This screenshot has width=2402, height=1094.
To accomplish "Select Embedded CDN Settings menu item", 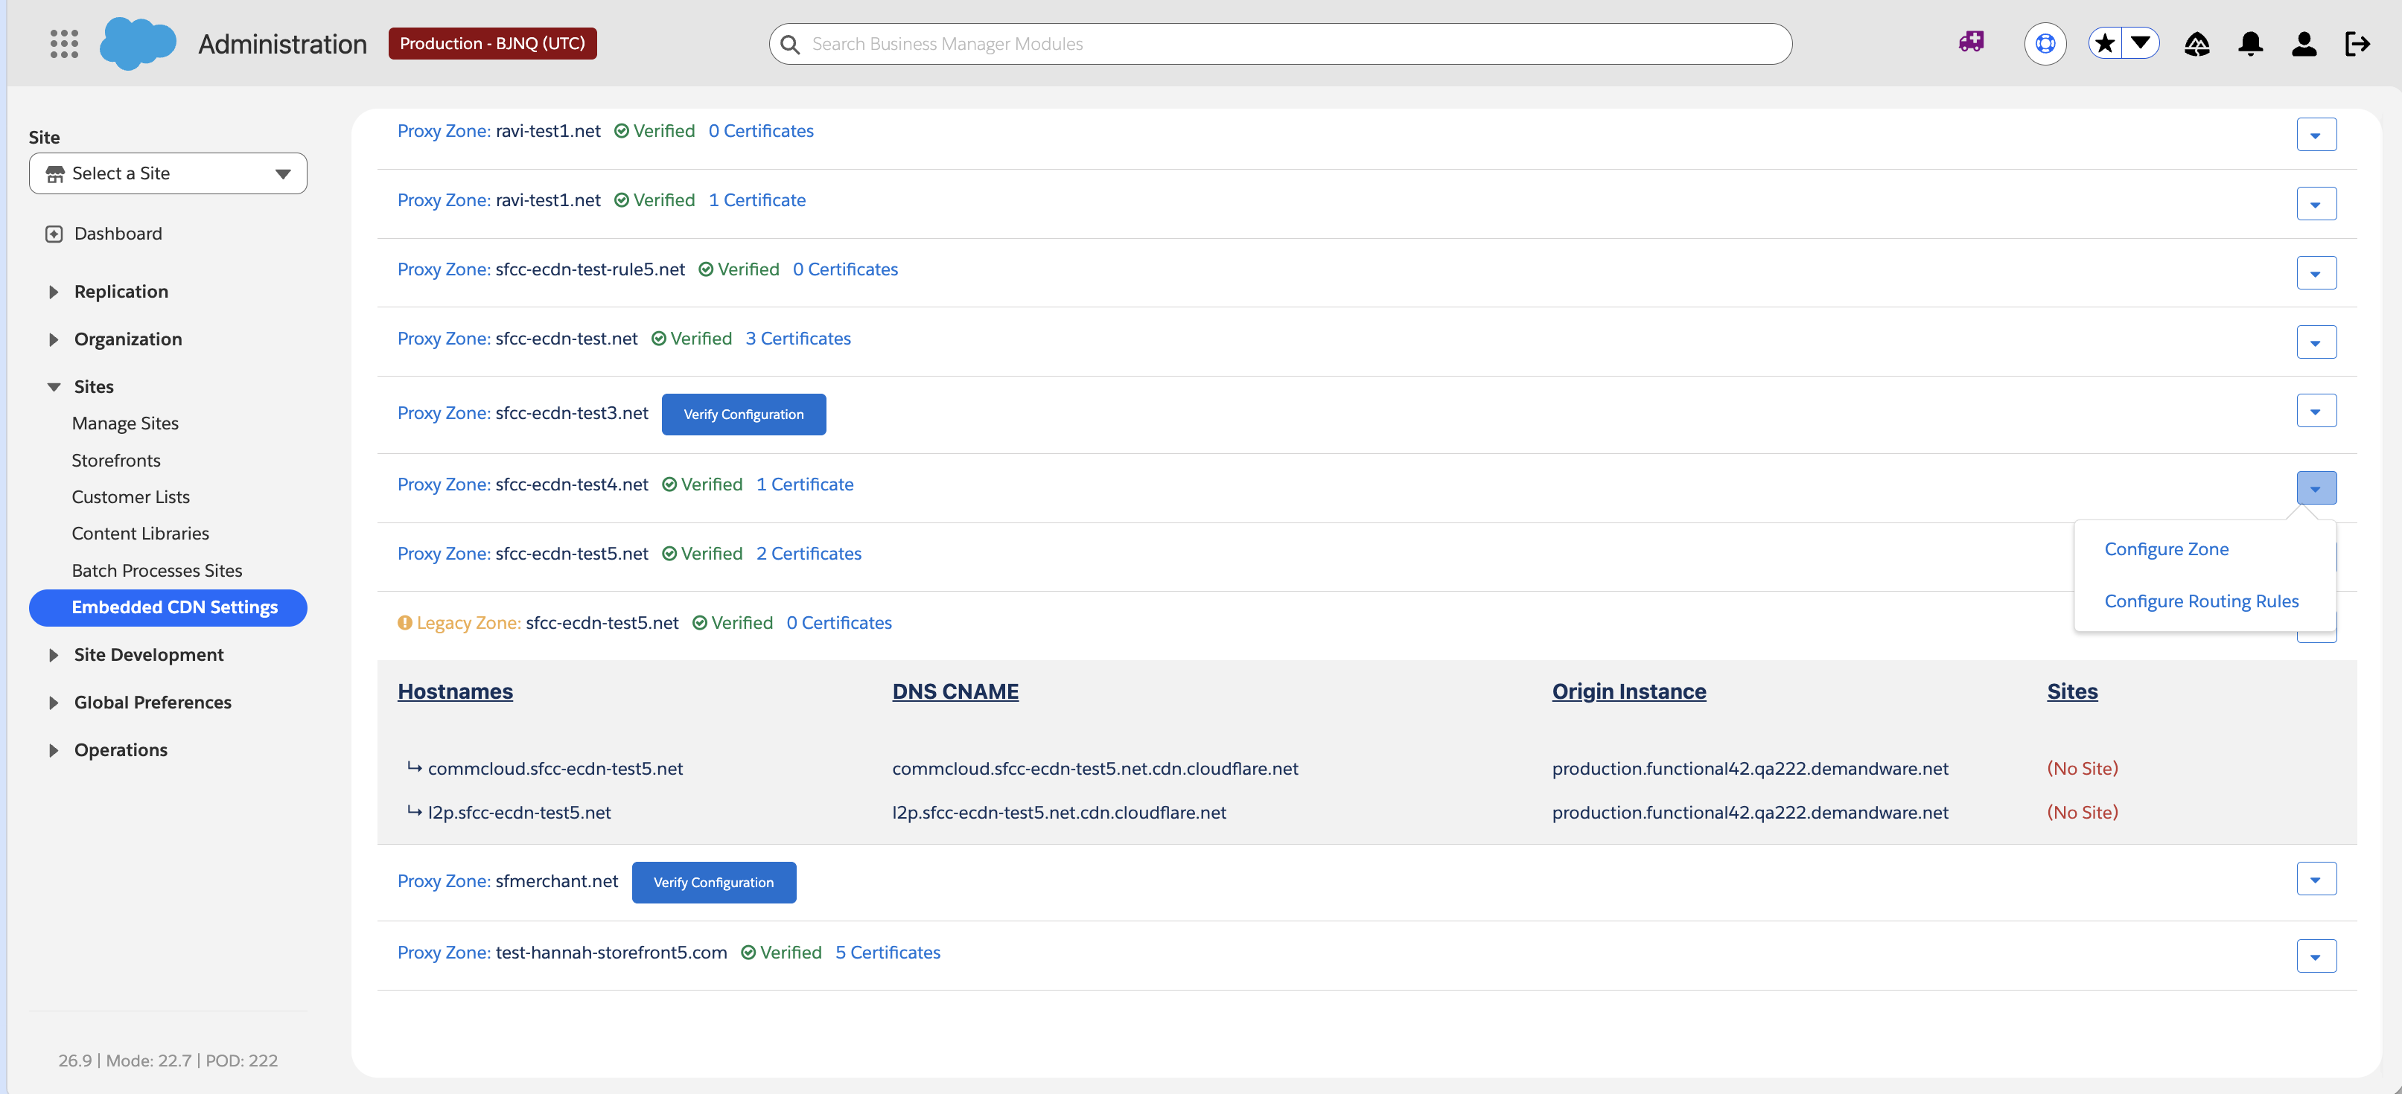I will [x=168, y=607].
